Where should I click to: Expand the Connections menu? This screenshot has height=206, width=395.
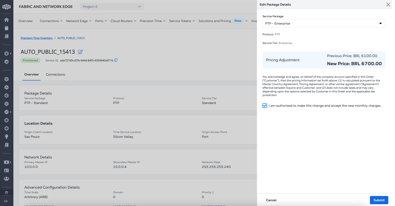51,21
